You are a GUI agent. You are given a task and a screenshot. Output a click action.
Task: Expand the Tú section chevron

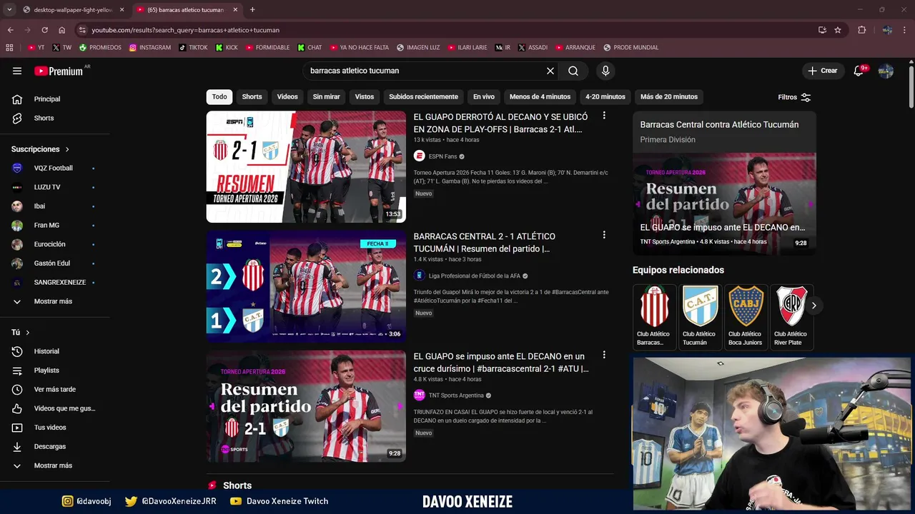(x=28, y=333)
